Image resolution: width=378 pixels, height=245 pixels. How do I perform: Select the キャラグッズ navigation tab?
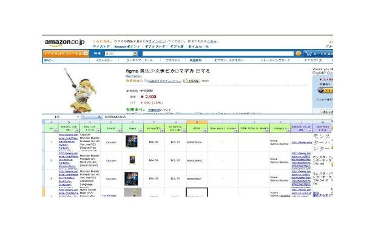pyautogui.click(x=313, y=60)
